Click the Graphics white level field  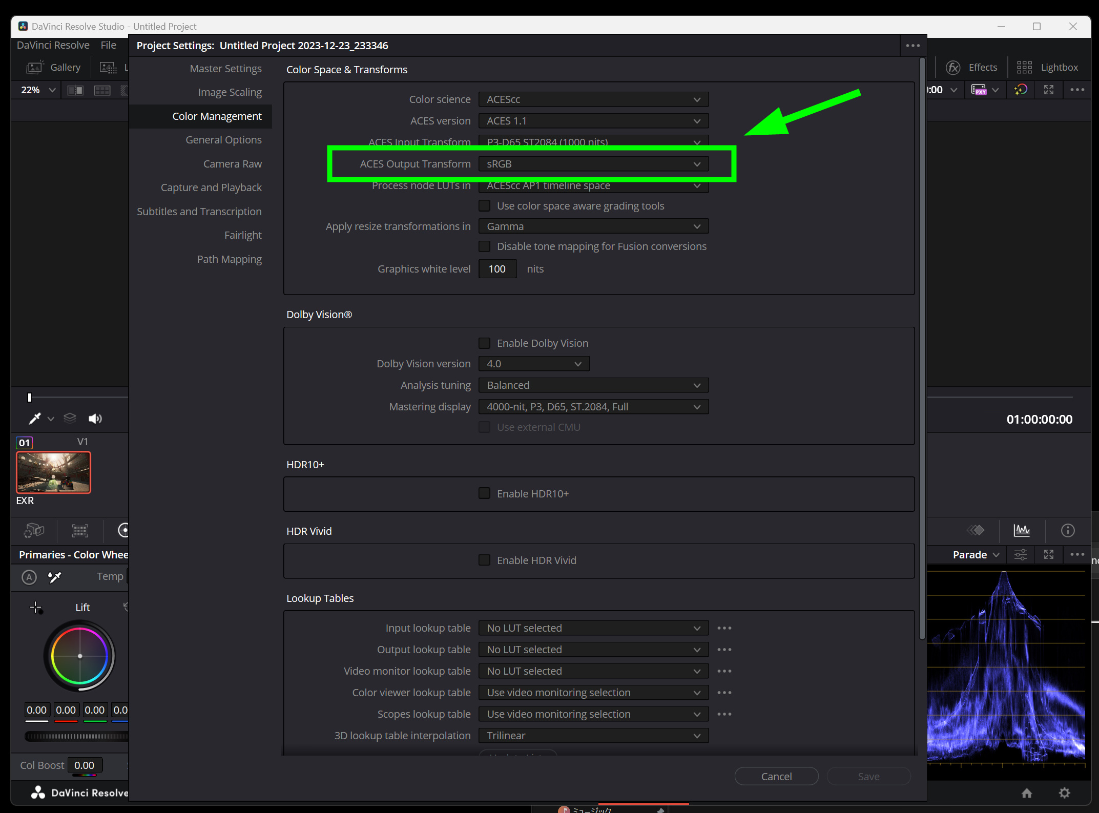pyautogui.click(x=497, y=269)
